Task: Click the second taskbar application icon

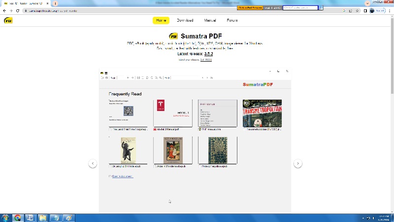Action: [30, 218]
